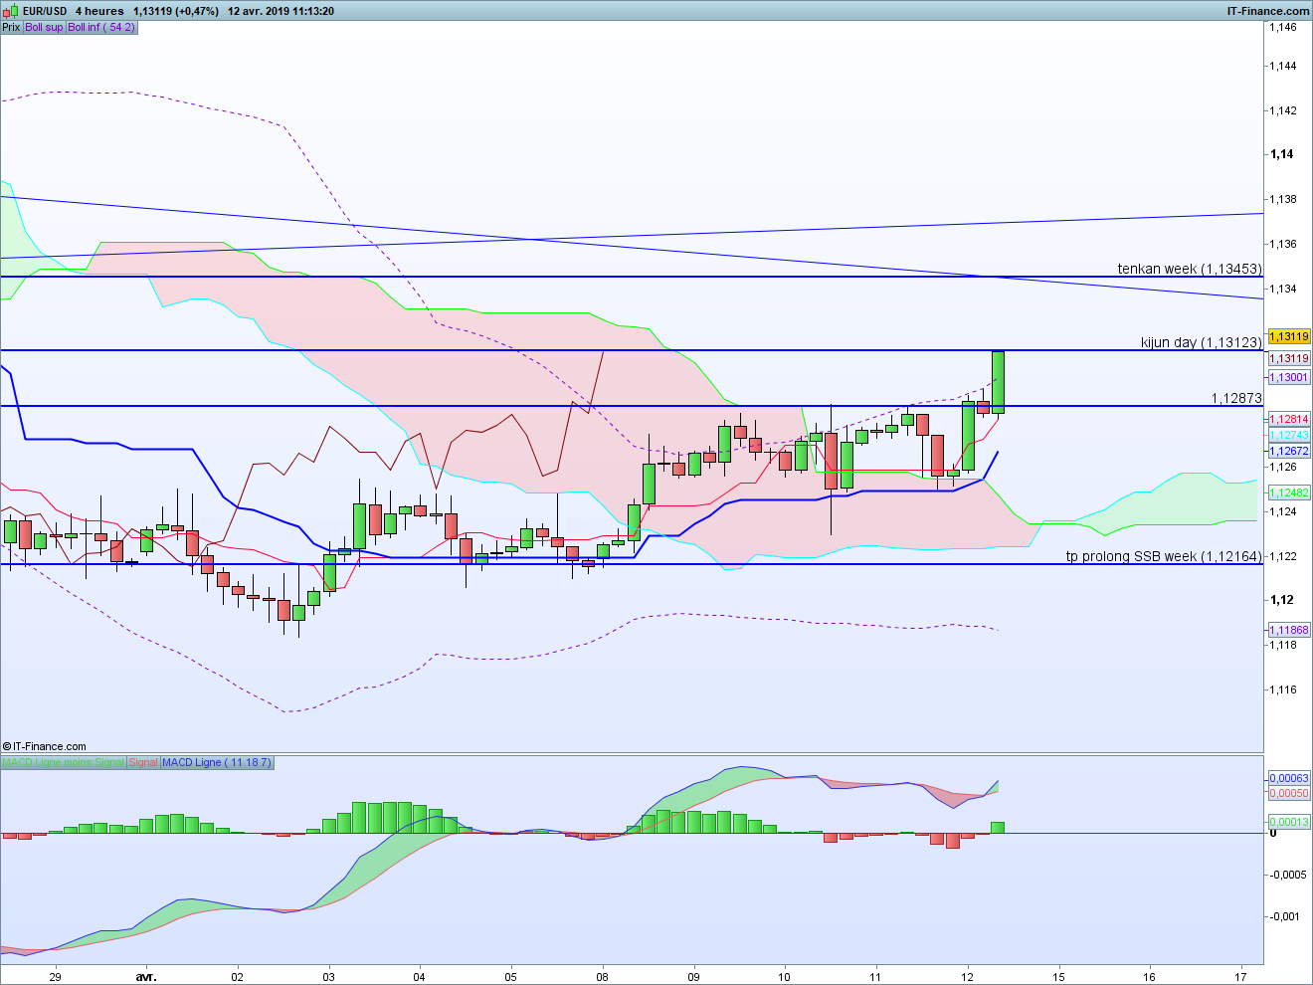Viewport: 1313px width, 985px height.
Task: Click the EUR/USD instrument title
Action: [x=45, y=11]
